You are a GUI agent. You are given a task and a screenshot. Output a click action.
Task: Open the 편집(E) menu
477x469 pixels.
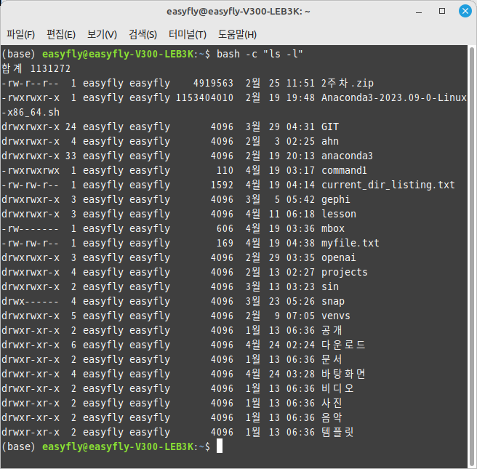[61, 34]
